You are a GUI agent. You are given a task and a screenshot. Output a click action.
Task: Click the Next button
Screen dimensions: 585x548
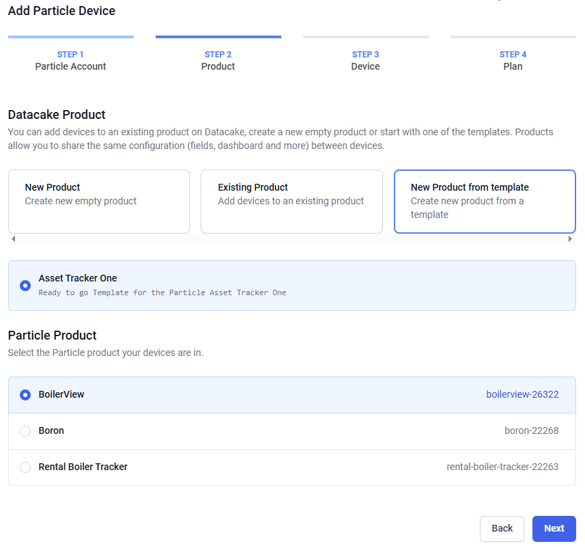(x=554, y=529)
